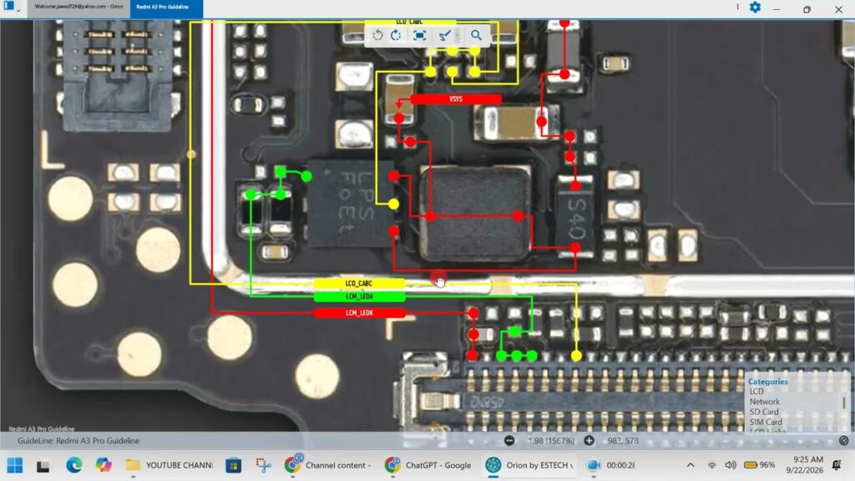The width and height of the screenshot is (855, 481).
Task: Focus the Orion by ESTECH taskbar button
Action: coord(529,465)
